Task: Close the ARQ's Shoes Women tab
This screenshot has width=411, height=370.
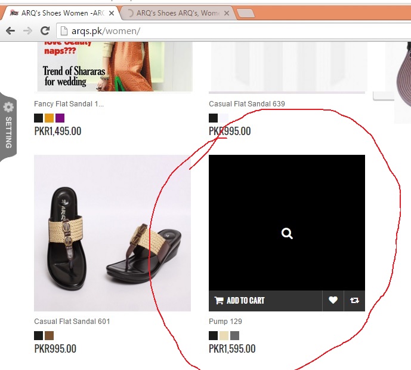Action: point(111,13)
